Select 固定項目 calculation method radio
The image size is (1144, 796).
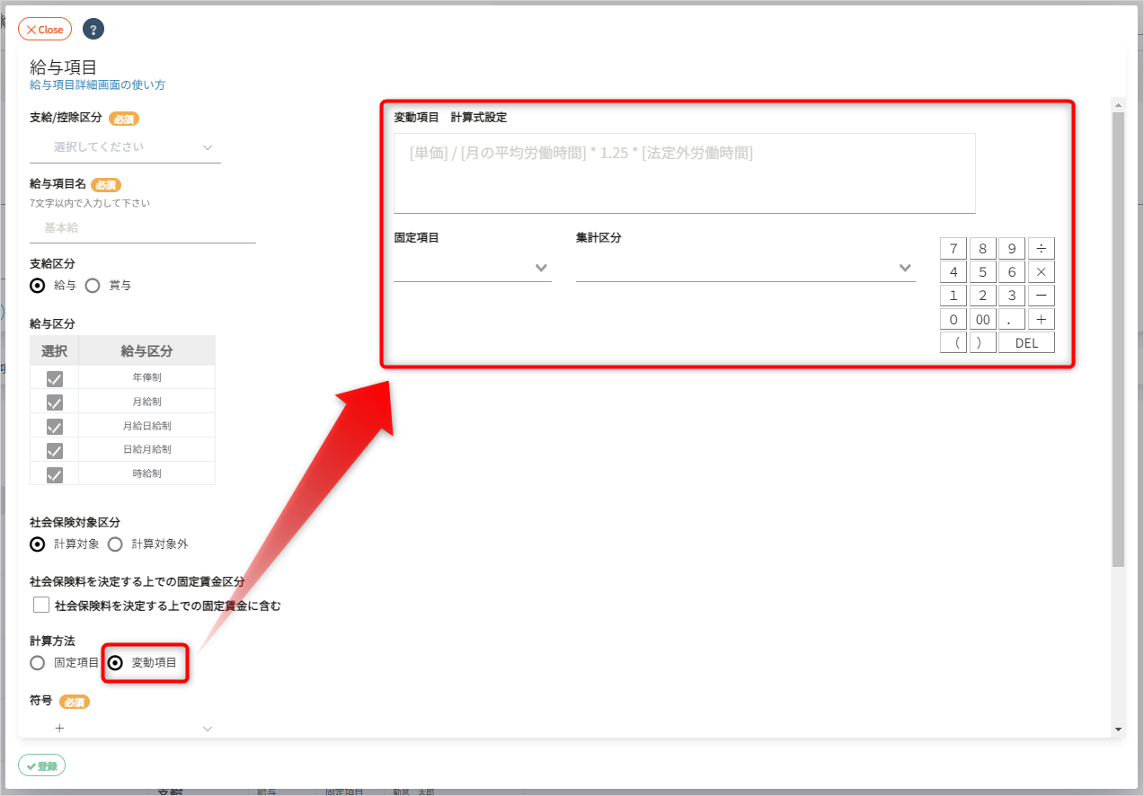click(38, 663)
